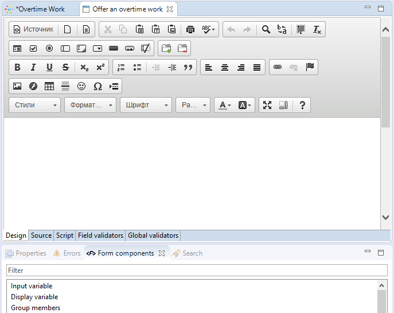Click the Print icon
This screenshot has width=394, height=313.
pyautogui.click(x=190, y=29)
